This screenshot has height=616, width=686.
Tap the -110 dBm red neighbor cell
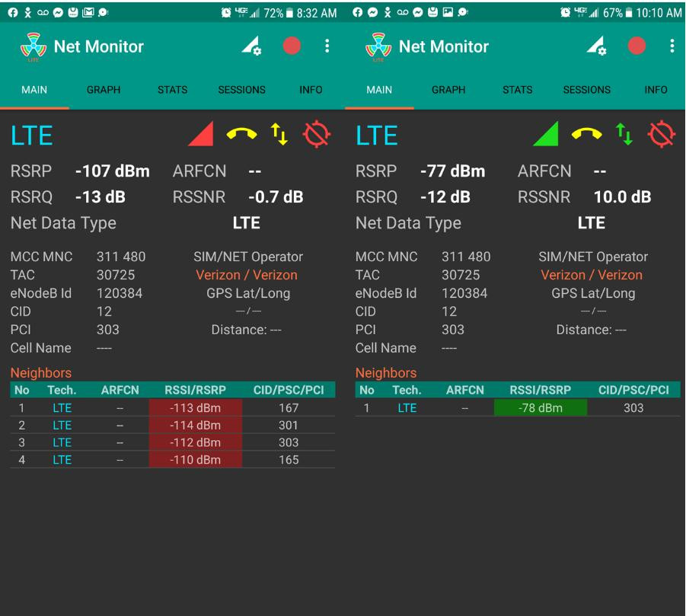tap(195, 460)
